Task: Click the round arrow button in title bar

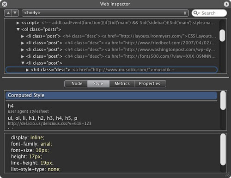Action: tap(226, 4)
